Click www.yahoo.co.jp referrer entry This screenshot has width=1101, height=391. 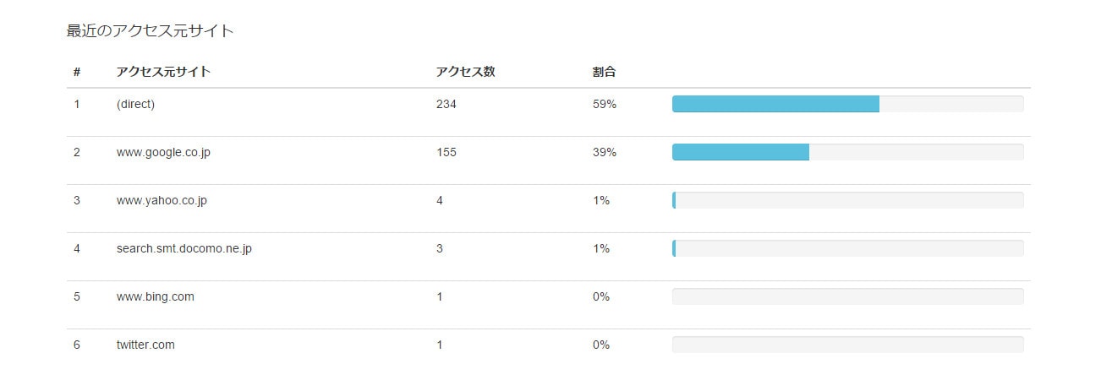coord(162,200)
